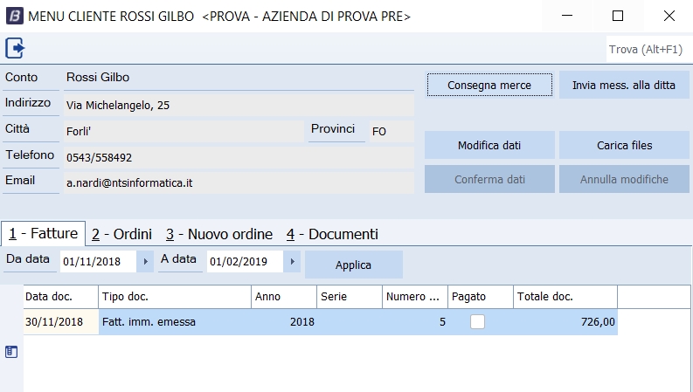This screenshot has height=392, width=693.
Task: Click the Email field a.nardi@ntsinformatica.it
Action: tap(238, 182)
